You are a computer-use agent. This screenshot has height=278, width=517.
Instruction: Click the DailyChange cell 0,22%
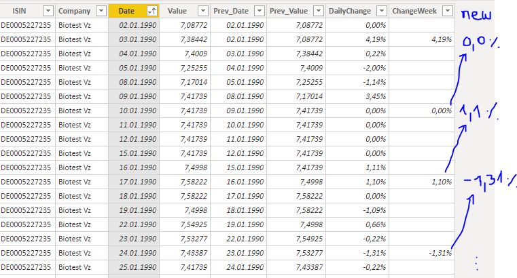click(357, 54)
